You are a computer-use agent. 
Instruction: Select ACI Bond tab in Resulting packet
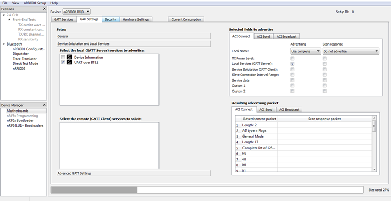click(x=266, y=110)
